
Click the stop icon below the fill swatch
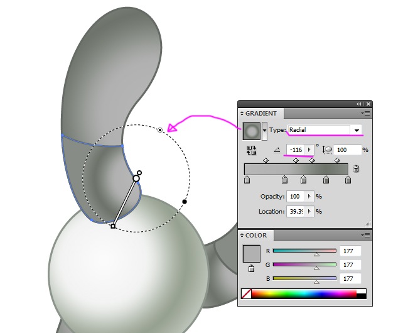tap(251, 268)
